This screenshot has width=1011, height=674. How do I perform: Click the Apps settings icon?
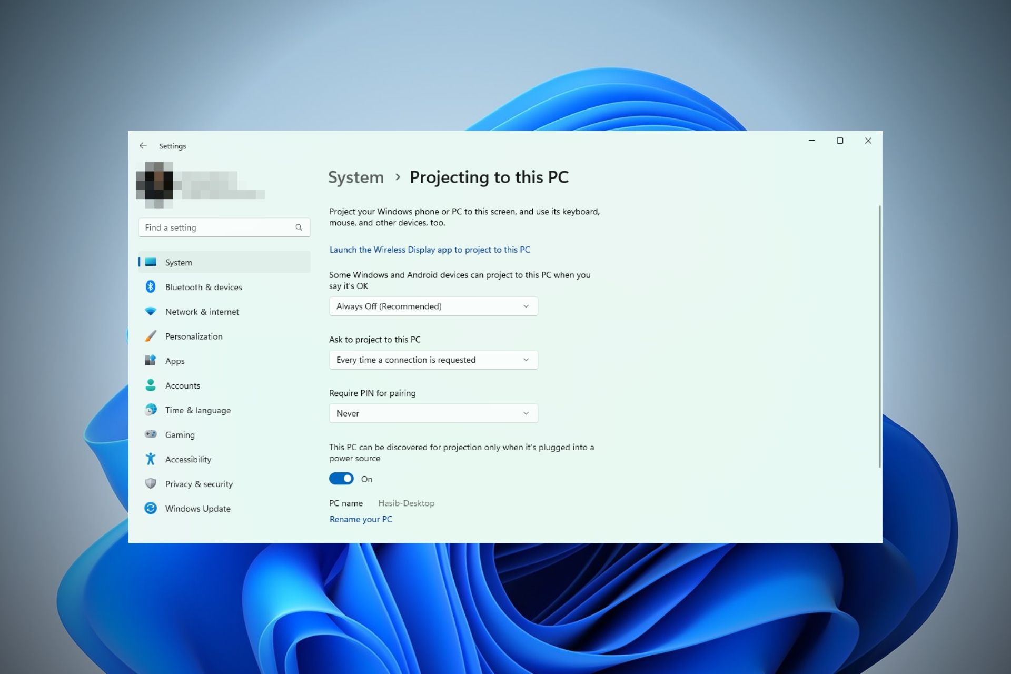149,360
